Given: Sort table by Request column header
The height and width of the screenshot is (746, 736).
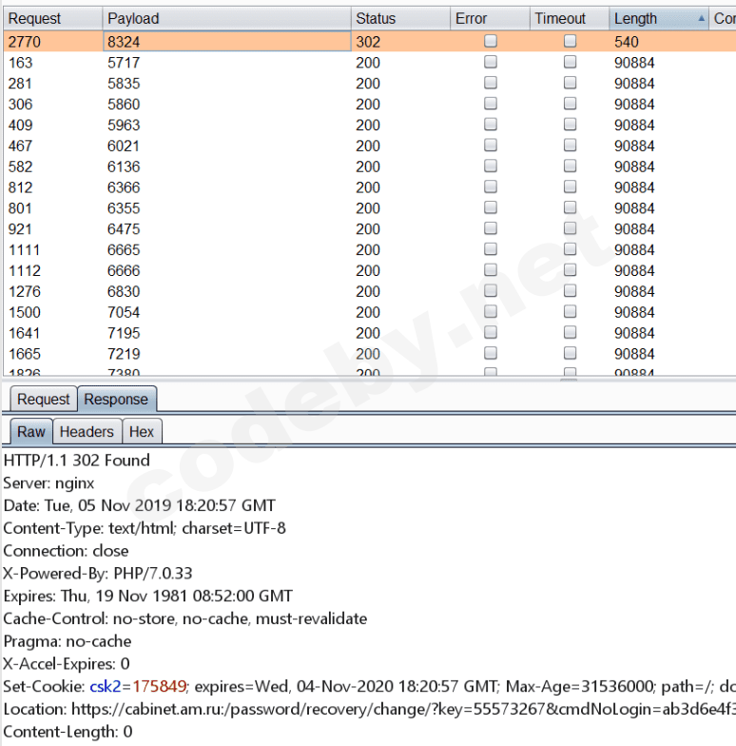Looking at the screenshot, I should pyautogui.click(x=53, y=19).
